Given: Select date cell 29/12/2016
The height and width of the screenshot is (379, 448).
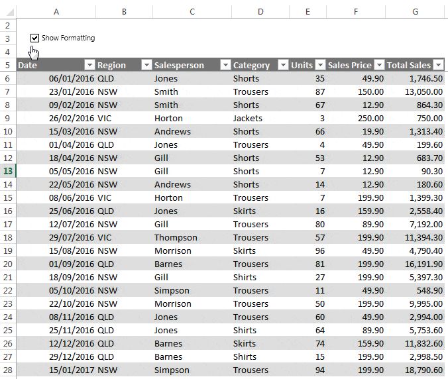Looking at the screenshot, I should (x=56, y=356).
